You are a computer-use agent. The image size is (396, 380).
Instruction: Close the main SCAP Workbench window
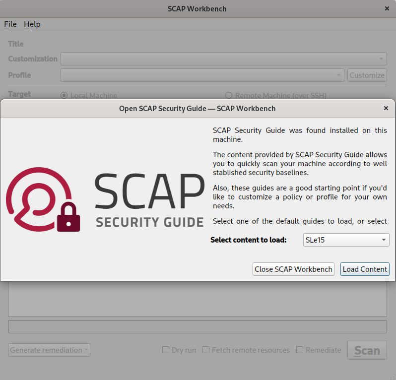pos(387,9)
